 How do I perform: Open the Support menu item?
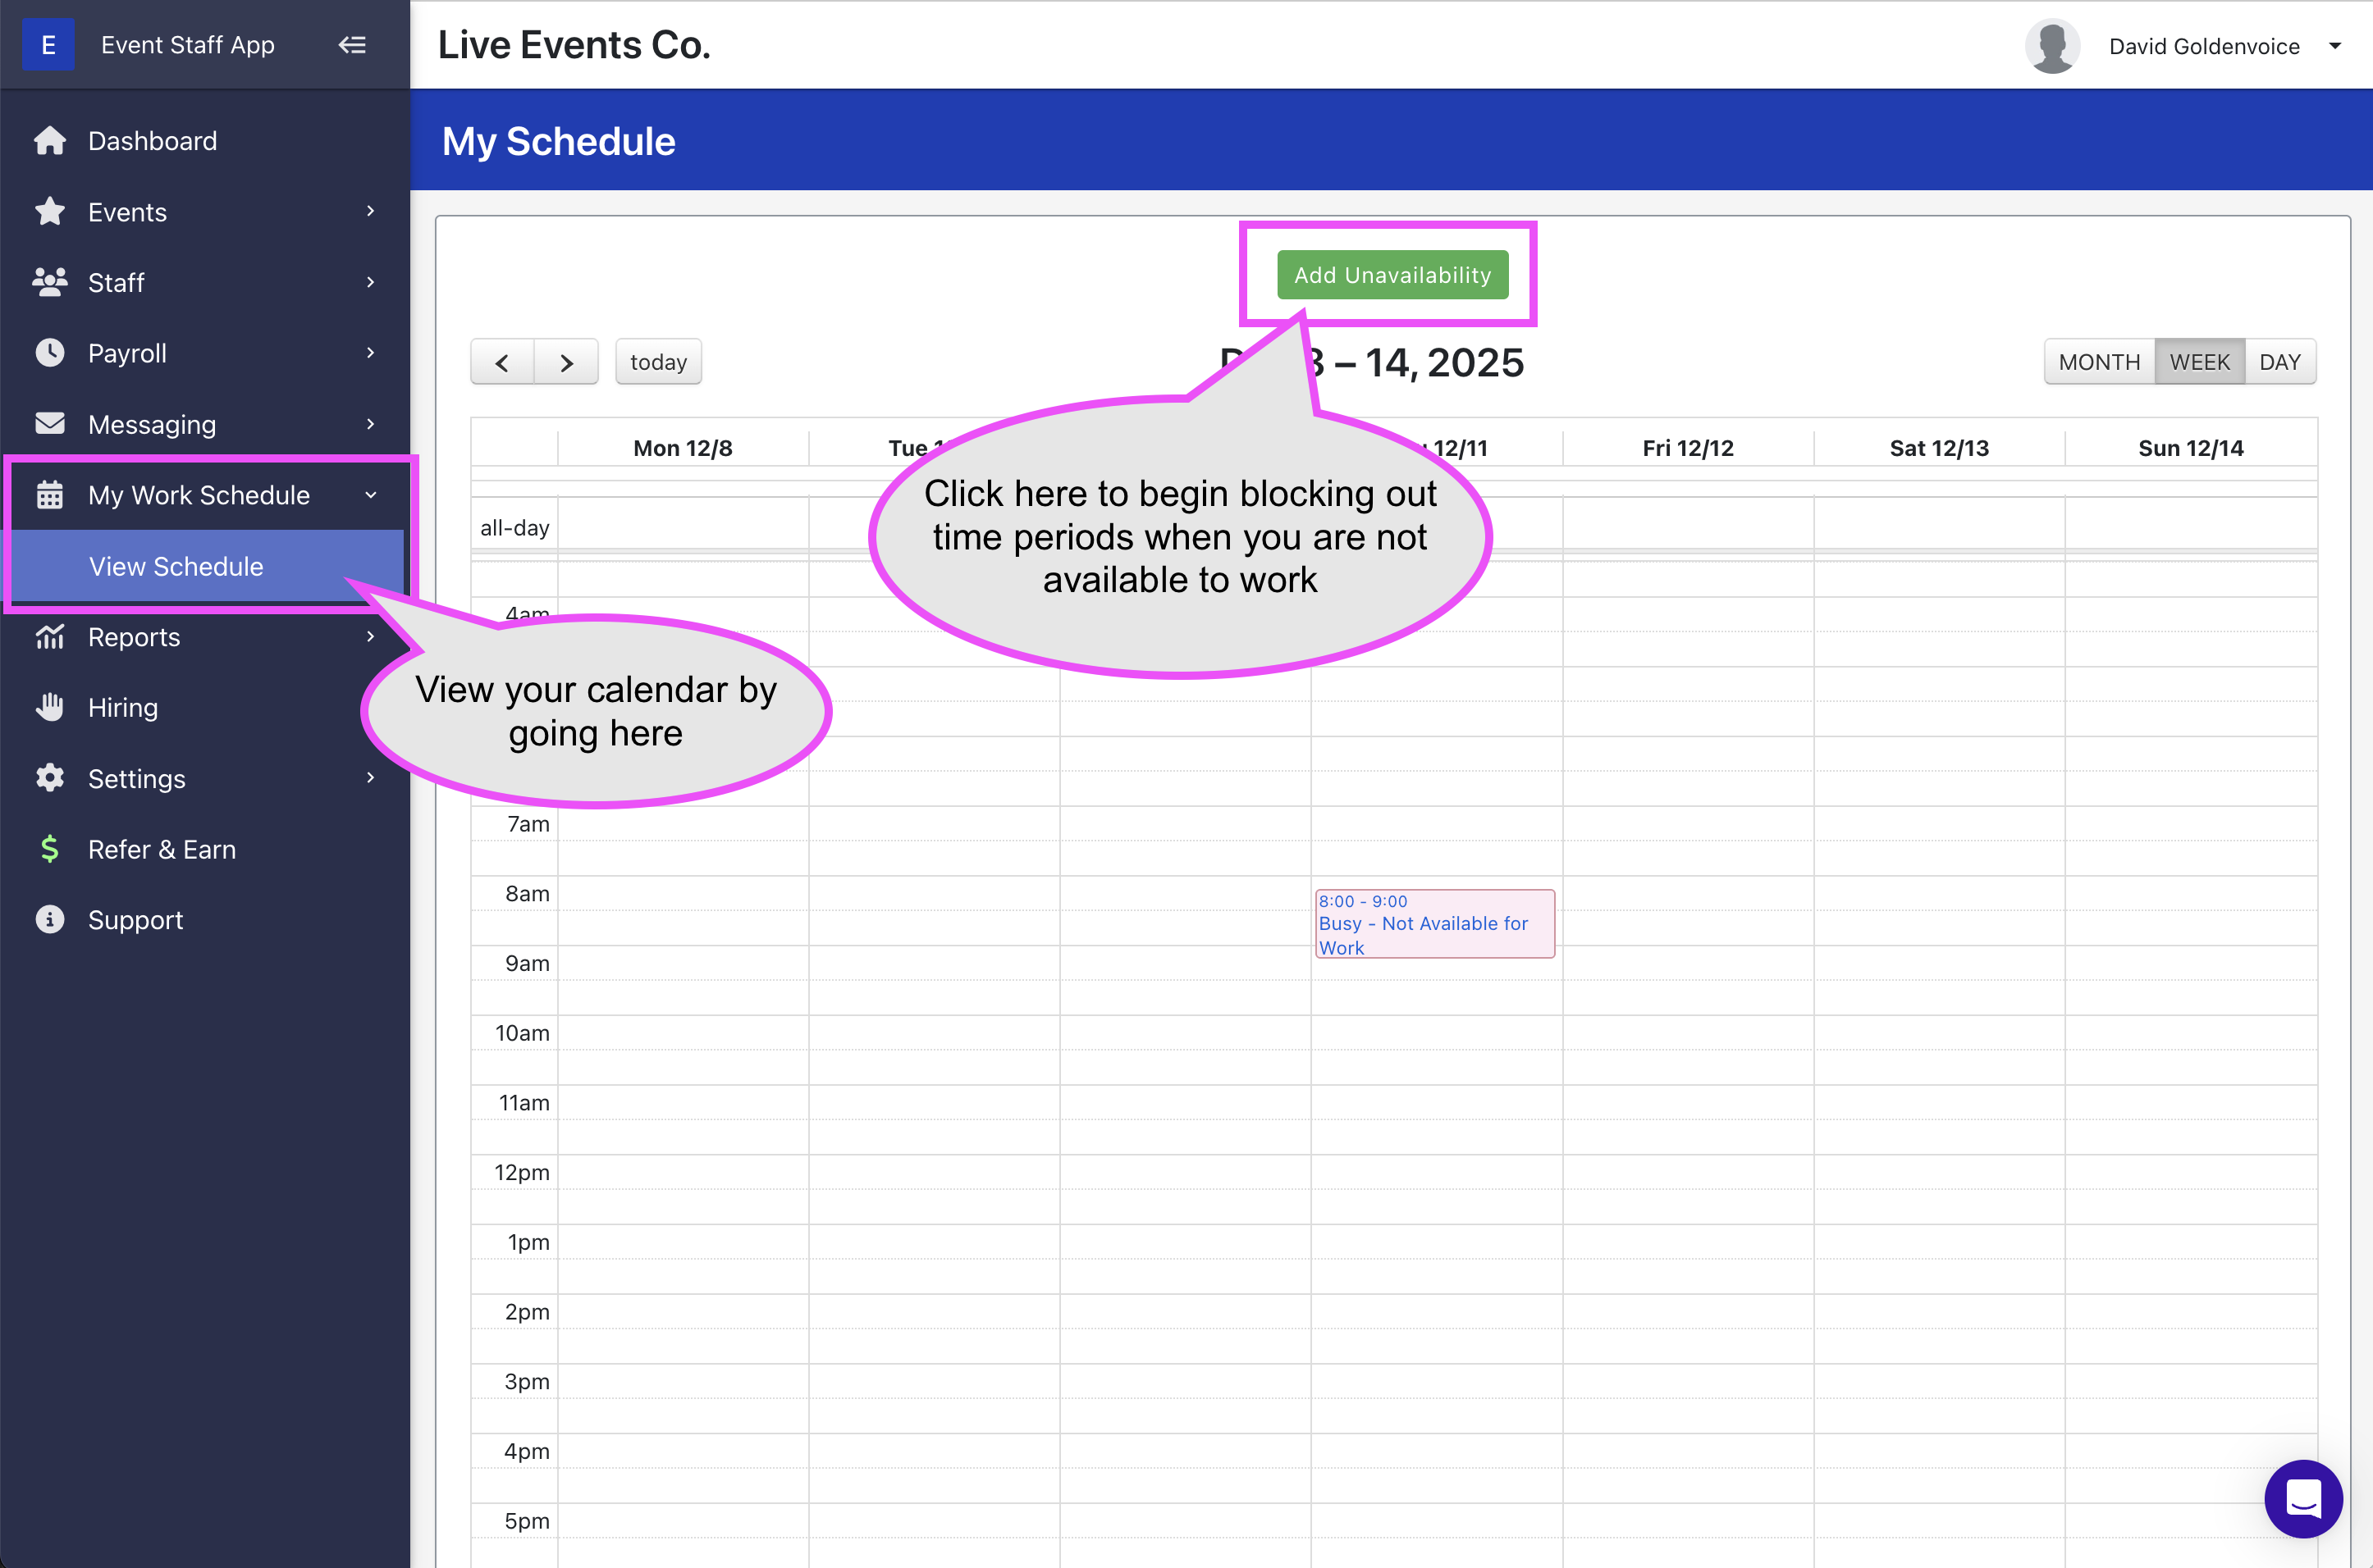[x=135, y=920]
